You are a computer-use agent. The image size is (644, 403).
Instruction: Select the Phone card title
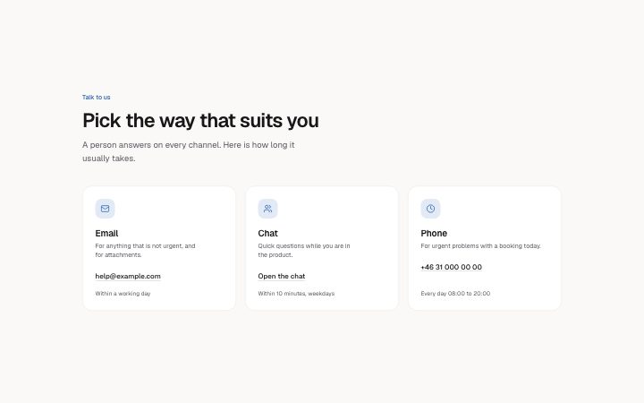pos(434,233)
